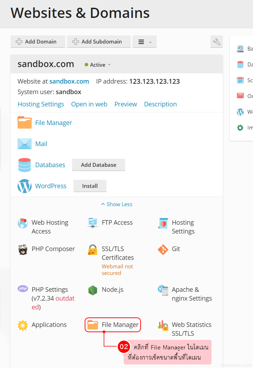Image resolution: width=253 pixels, height=368 pixels.
Task: Click the Install button for WordPress
Action: 90,186
